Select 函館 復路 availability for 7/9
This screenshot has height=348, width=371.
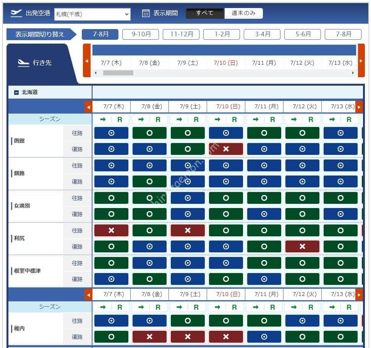tap(188, 149)
